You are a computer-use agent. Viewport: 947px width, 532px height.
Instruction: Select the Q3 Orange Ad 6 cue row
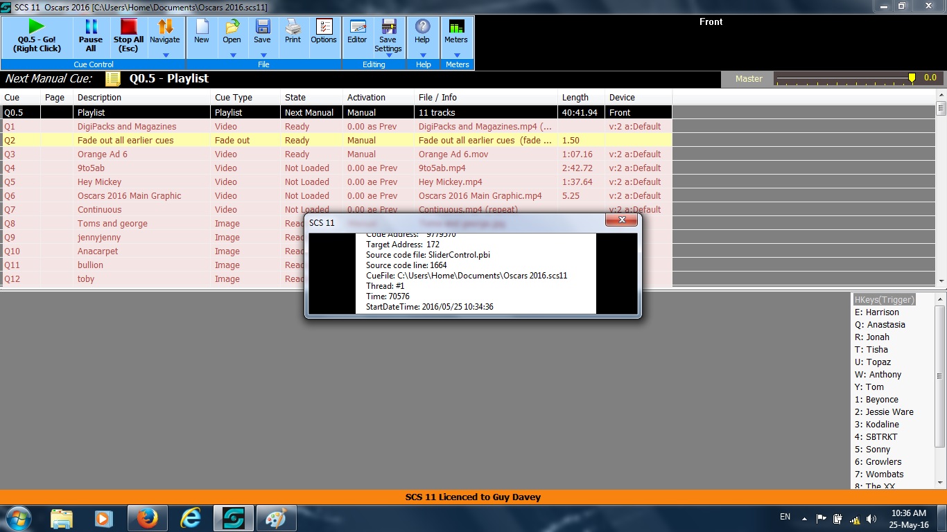[103, 154]
